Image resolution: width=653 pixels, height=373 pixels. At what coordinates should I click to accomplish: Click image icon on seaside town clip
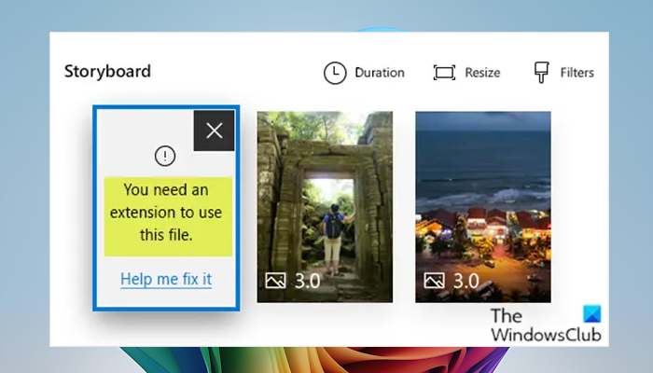tap(434, 281)
